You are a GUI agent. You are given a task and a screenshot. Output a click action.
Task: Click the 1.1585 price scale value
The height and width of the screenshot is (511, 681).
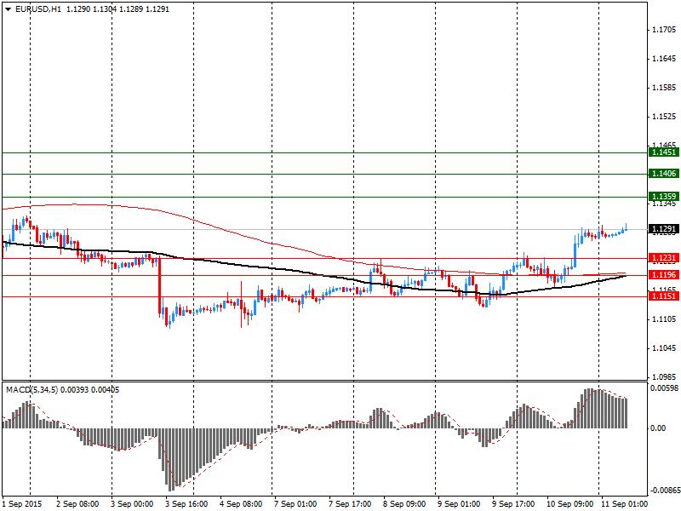coord(664,88)
